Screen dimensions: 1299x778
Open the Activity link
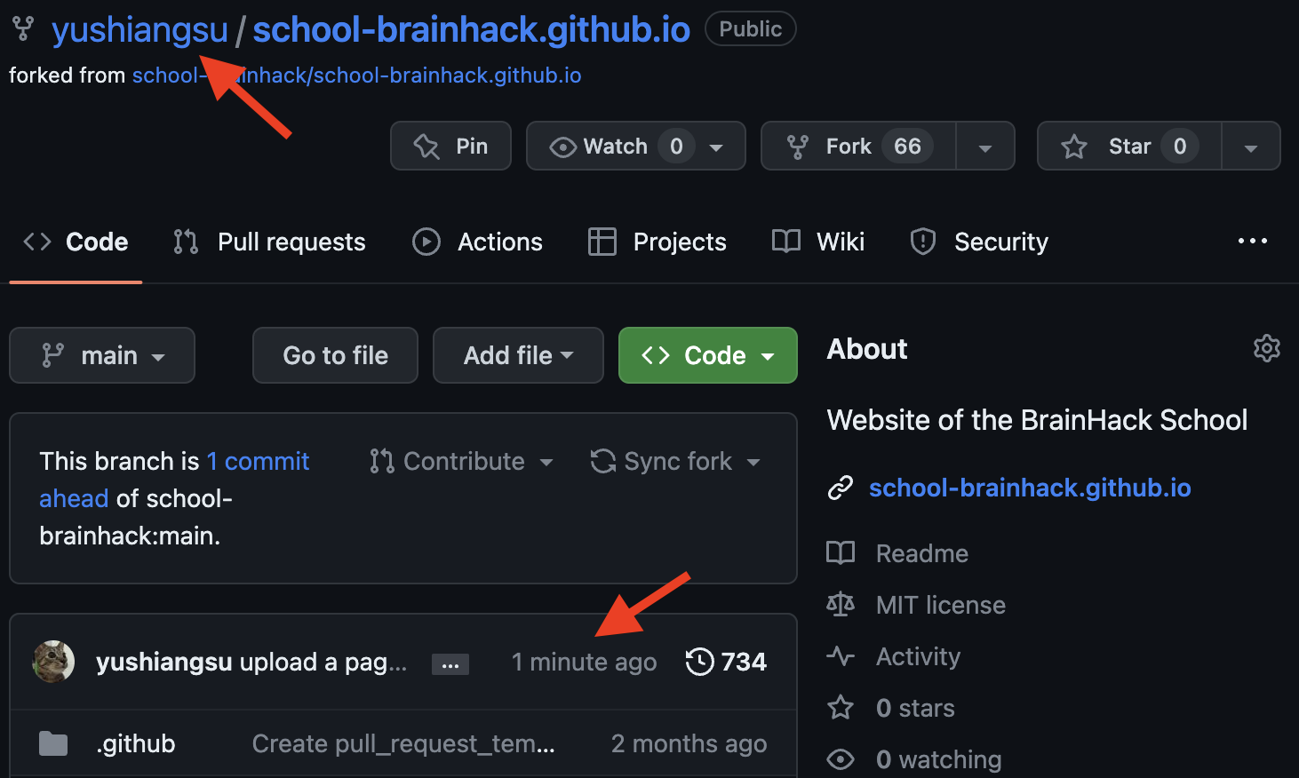point(918,656)
